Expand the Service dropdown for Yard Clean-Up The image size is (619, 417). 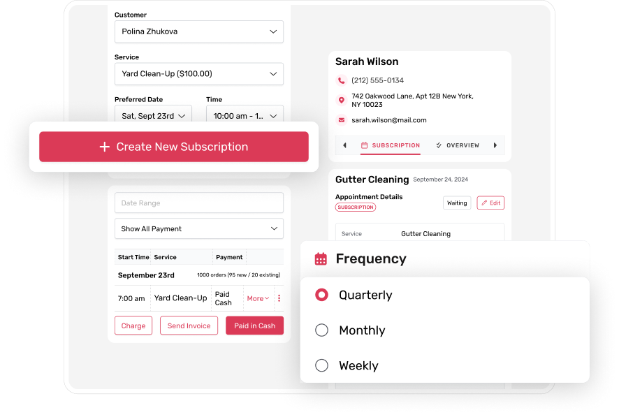199,73
